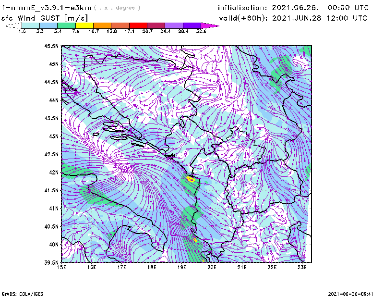The width and height of the screenshot is (384, 297).
Task: Click the 39.5N latitude label
Action: coord(51,263)
